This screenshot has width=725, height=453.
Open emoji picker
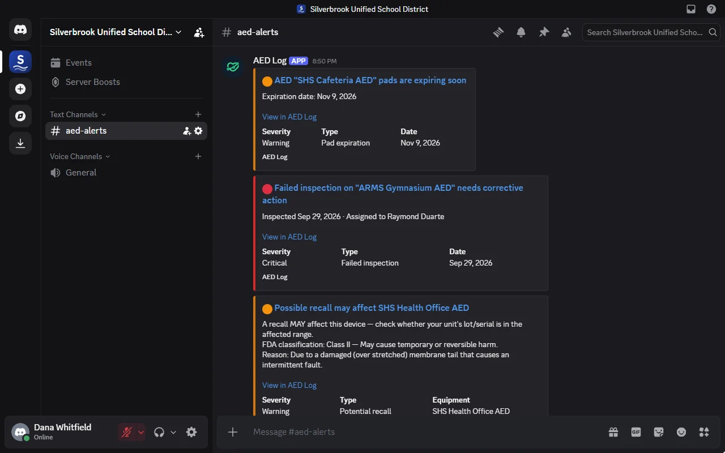681,432
